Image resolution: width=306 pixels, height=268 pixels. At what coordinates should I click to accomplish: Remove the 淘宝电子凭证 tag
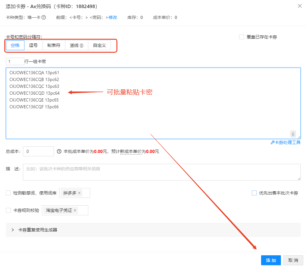(x=75, y=210)
